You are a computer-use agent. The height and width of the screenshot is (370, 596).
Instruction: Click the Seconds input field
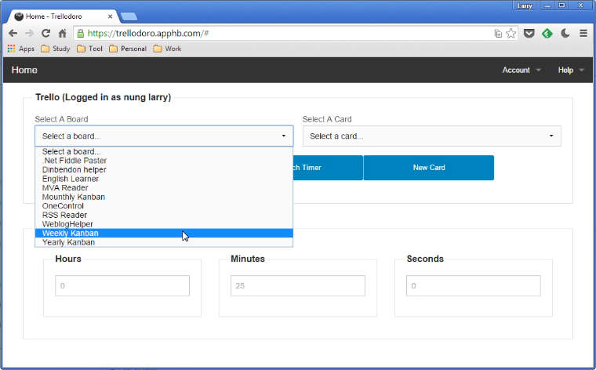pos(474,285)
